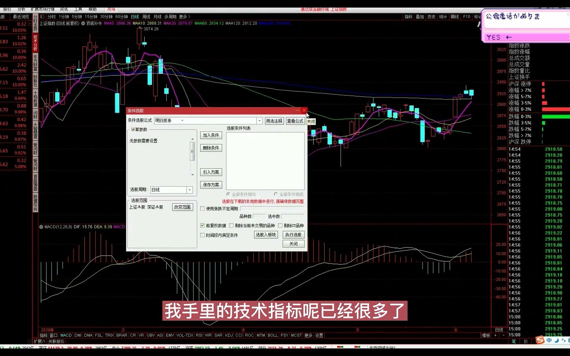
Task: Open the 统计 statistics panel
Action: tap(443, 17)
